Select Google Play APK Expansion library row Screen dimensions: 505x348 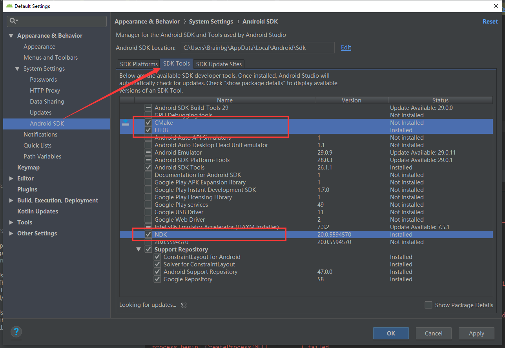point(306,182)
